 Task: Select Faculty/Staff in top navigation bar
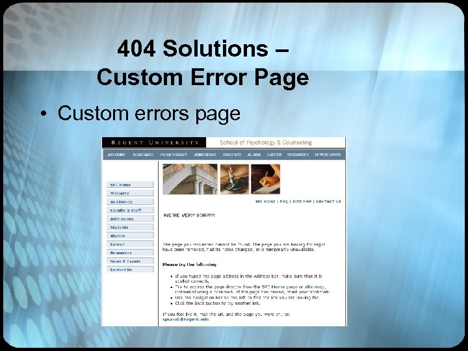(174, 155)
